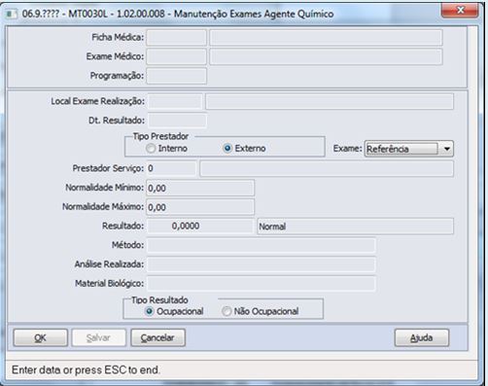The height and width of the screenshot is (386, 488).
Task: Click the status bar message 'Enter data or press ESC to end'
Action: click(x=86, y=369)
